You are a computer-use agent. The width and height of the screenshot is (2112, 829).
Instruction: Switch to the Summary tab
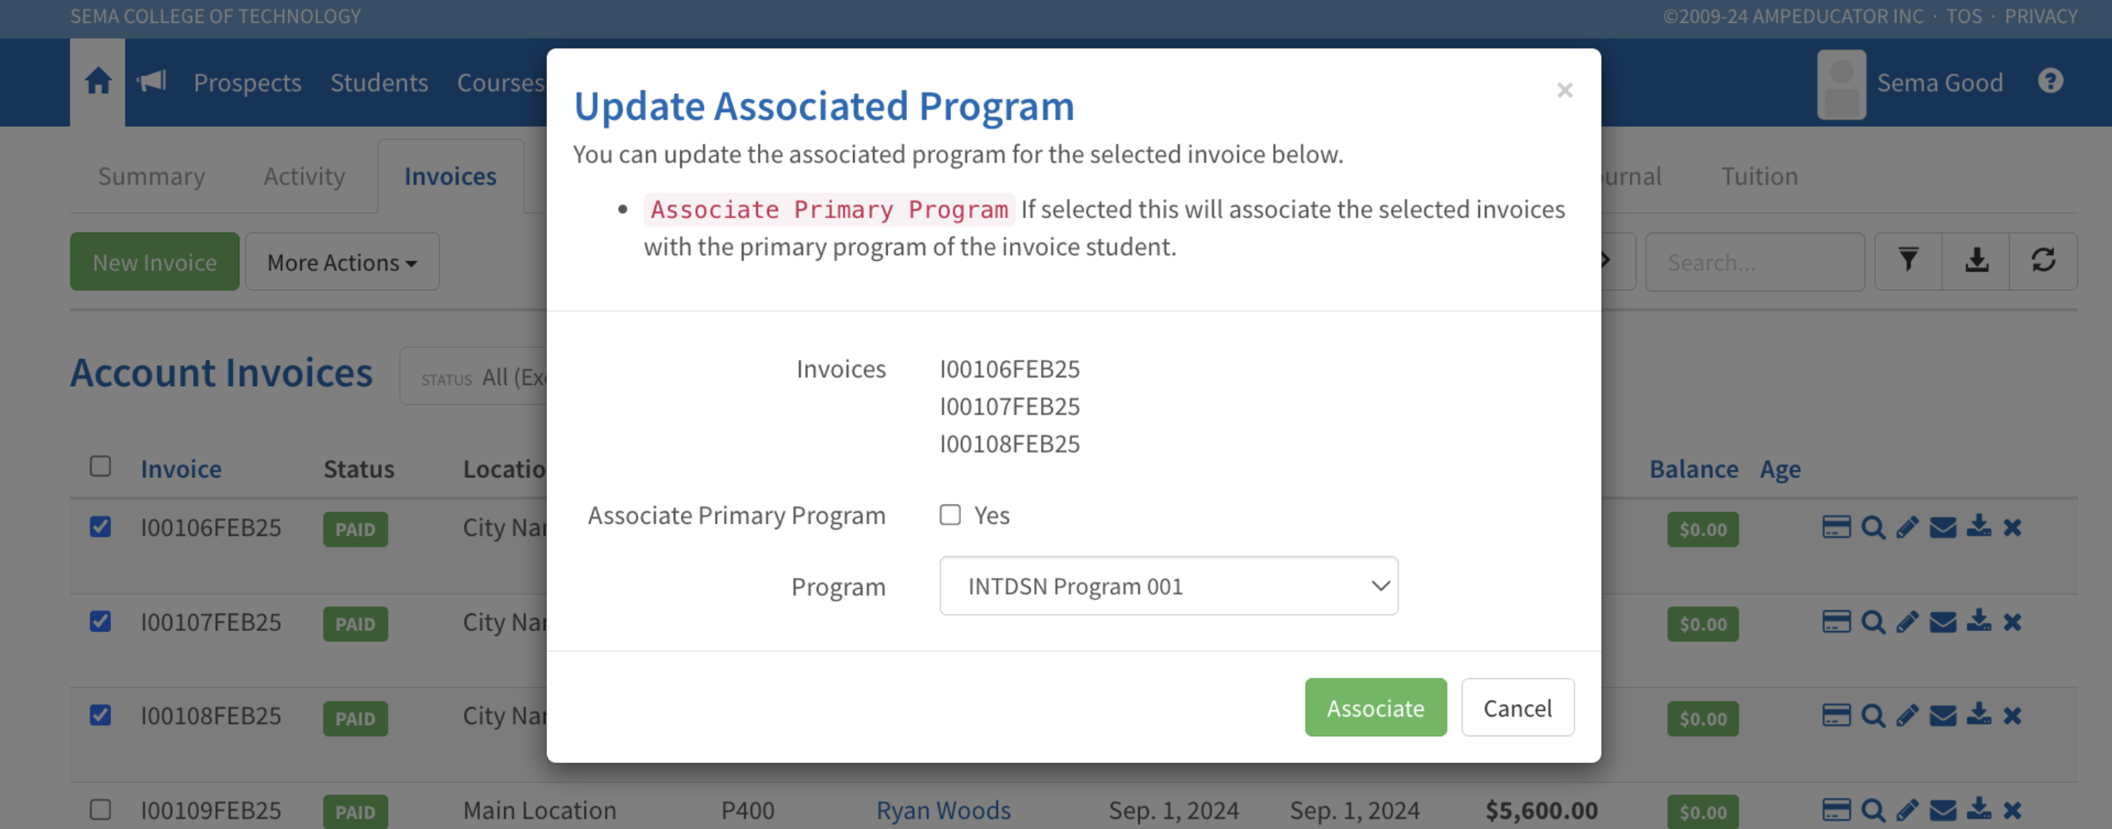151,176
